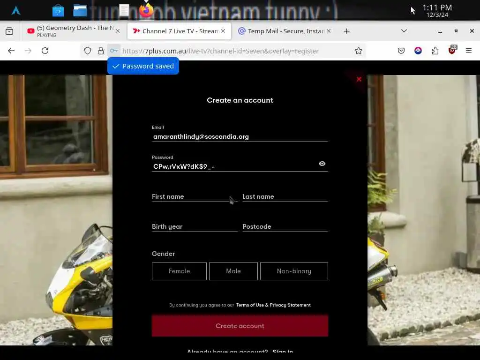The image size is (480, 360).
Task: Open the uBlock Origin extension icon
Action: (452, 50)
